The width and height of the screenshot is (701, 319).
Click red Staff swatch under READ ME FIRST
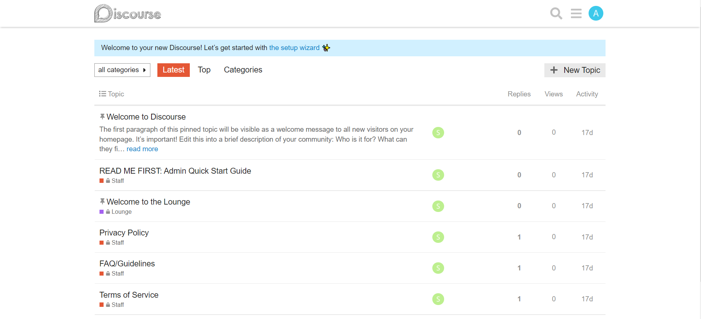(101, 181)
